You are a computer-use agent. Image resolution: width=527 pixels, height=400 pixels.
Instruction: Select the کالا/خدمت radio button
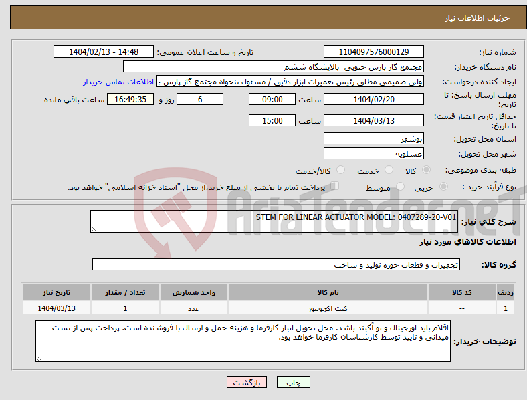[x=341, y=170]
